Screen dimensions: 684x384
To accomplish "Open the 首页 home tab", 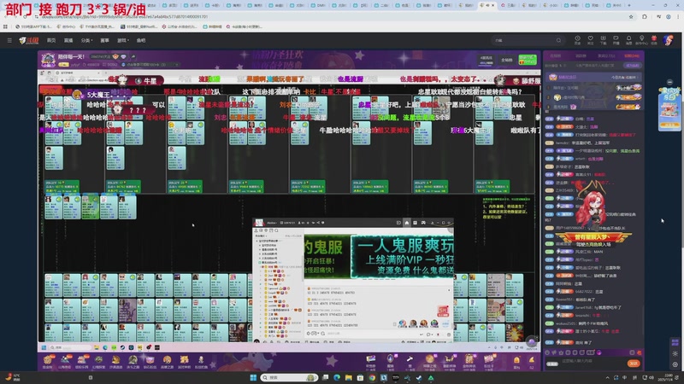I will click(51, 40).
